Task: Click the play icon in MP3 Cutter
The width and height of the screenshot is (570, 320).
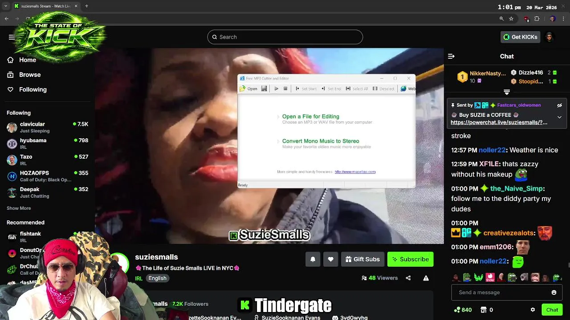Action: click(276, 88)
